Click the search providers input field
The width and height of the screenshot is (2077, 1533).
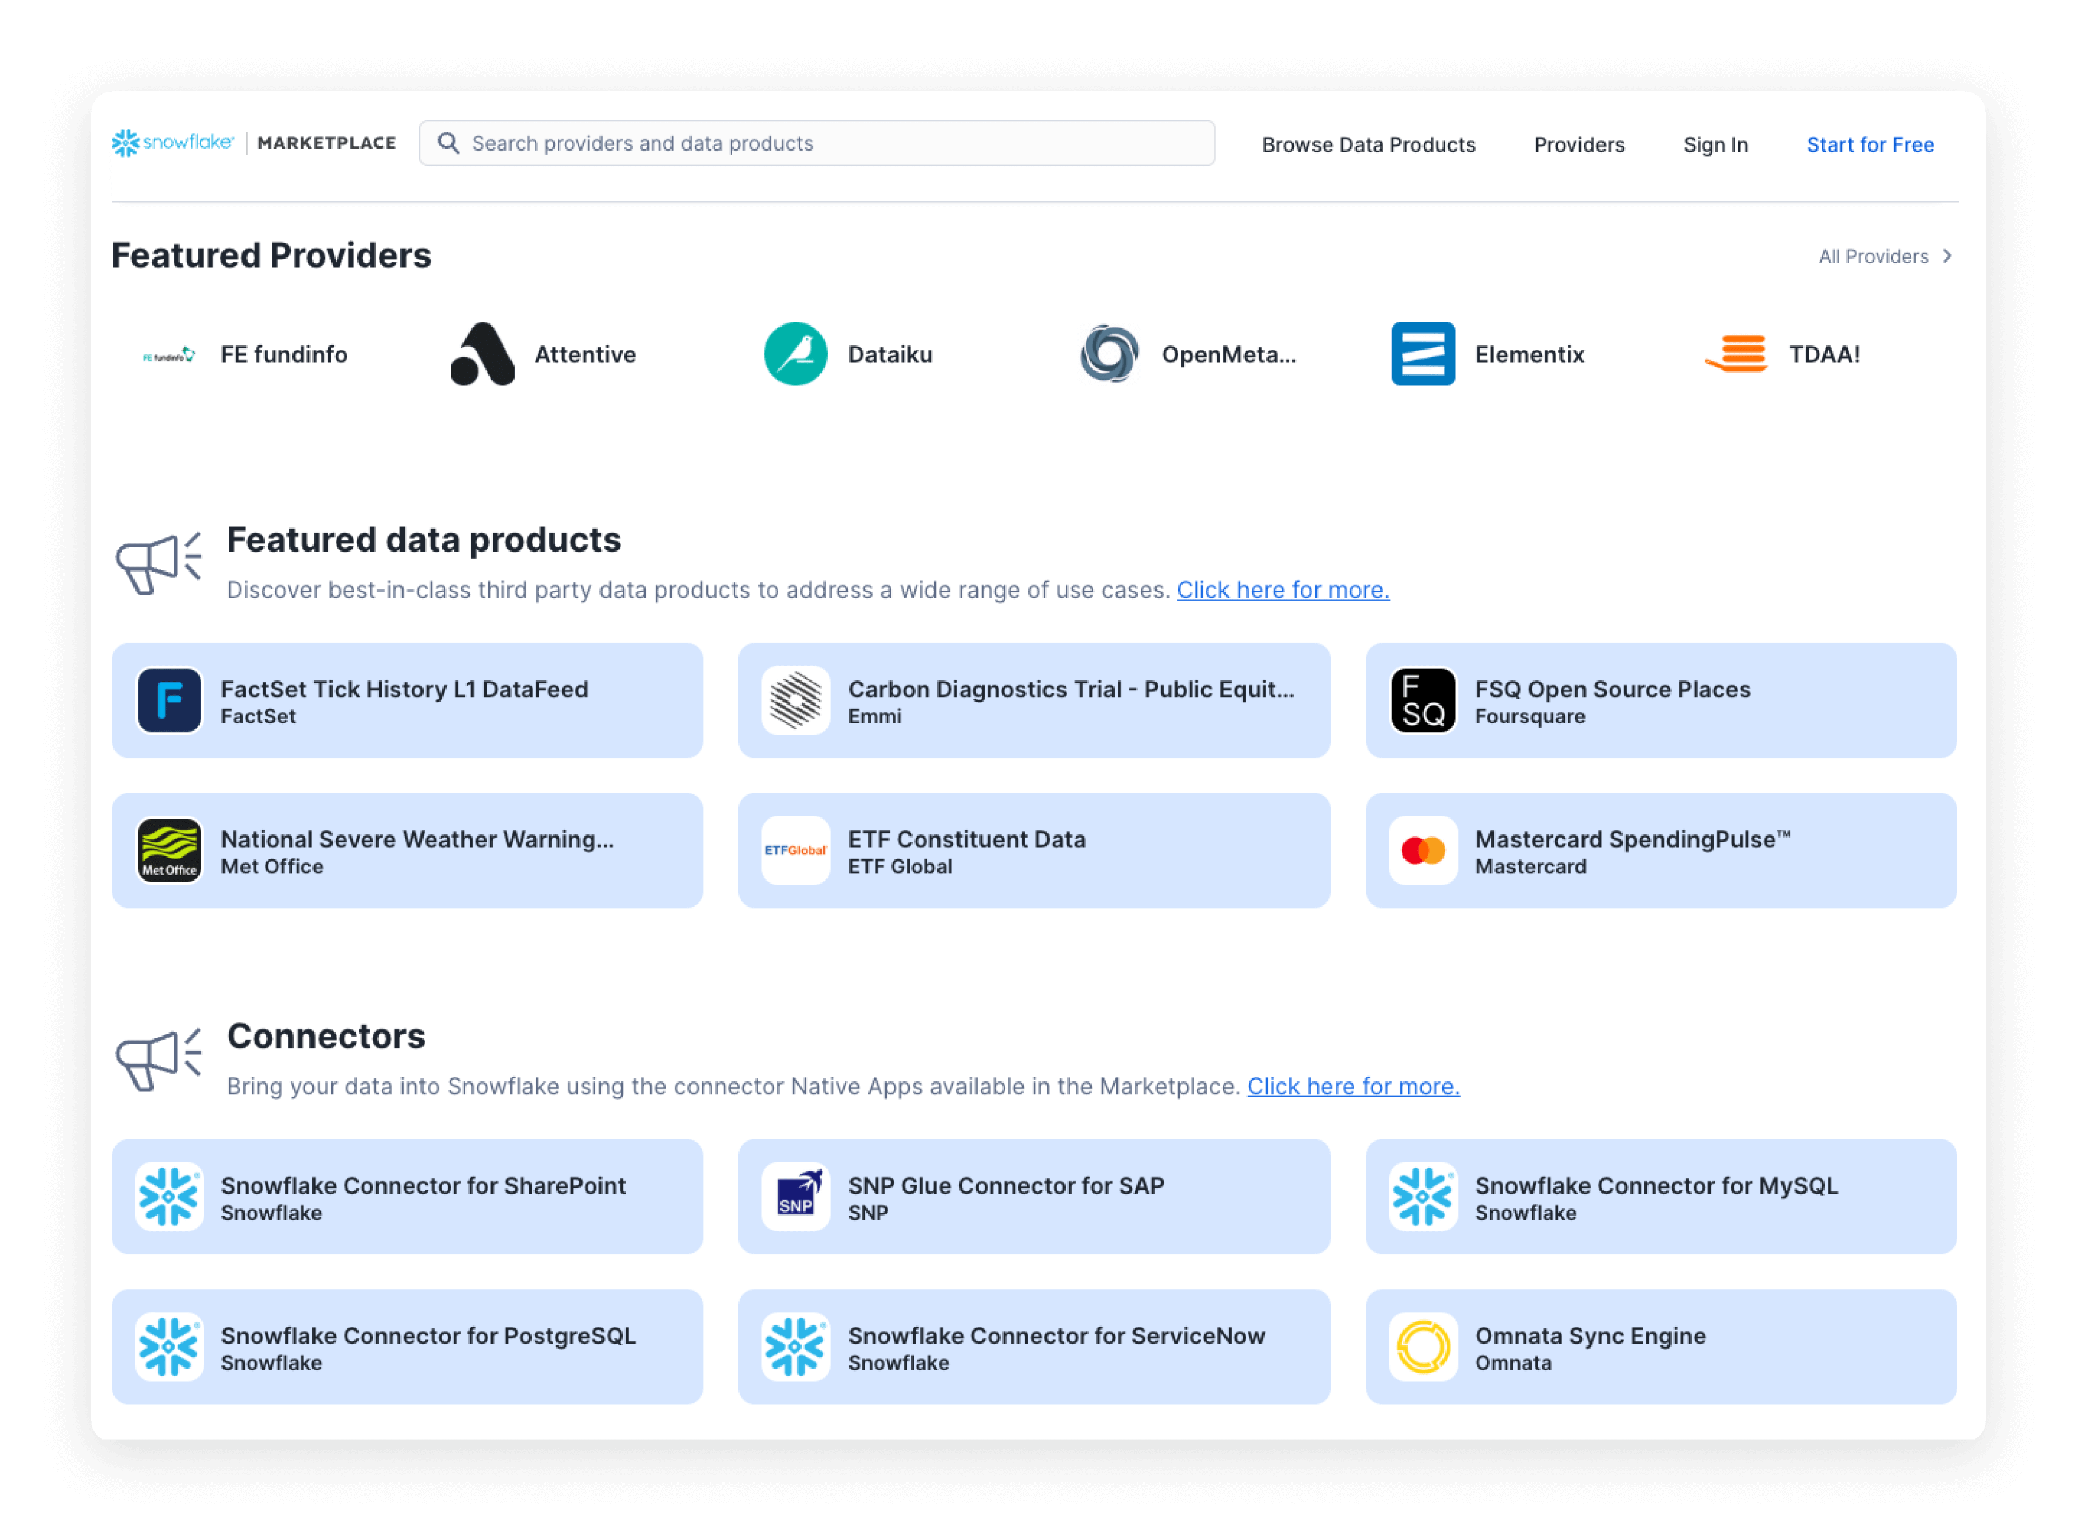click(x=817, y=143)
